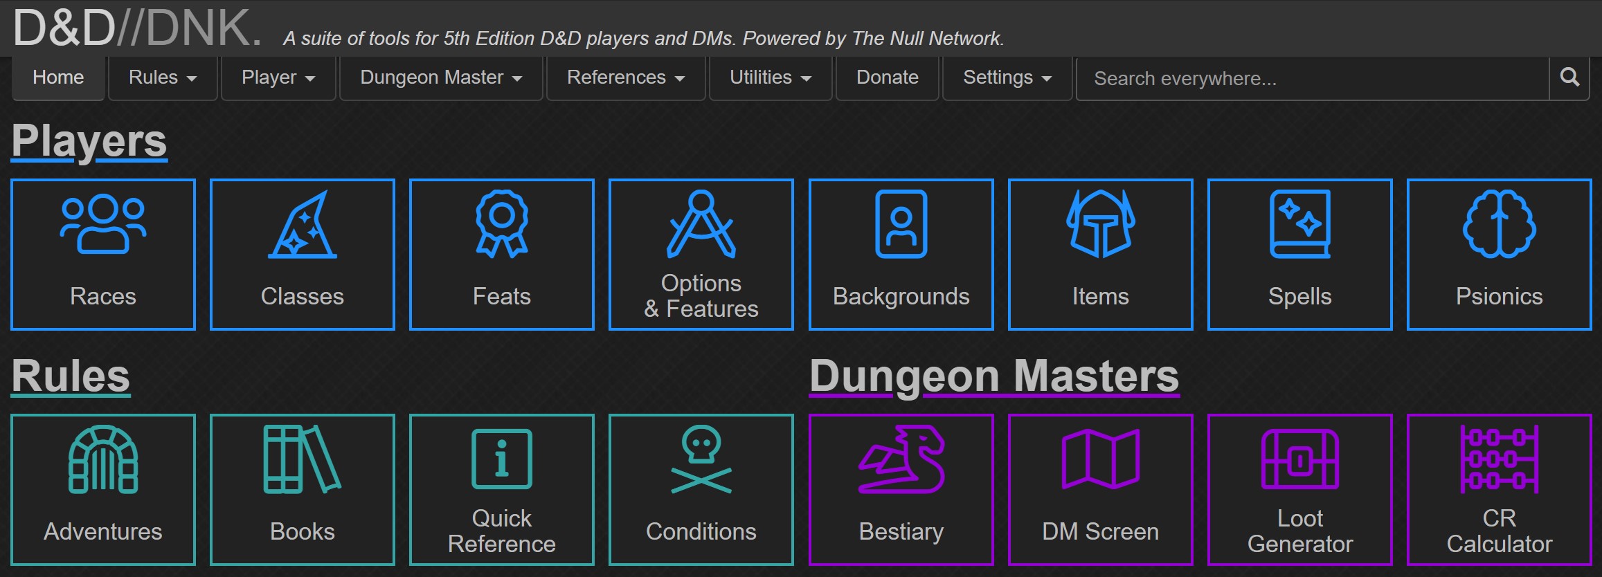The height and width of the screenshot is (577, 1602).
Task: Open the Donate page
Action: [888, 77]
